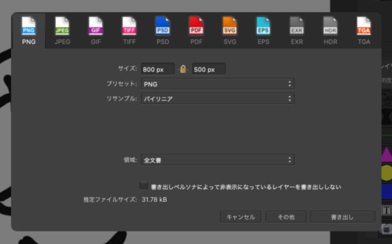Expand the リサンプル dropdown set to バイリニア

pos(217,99)
